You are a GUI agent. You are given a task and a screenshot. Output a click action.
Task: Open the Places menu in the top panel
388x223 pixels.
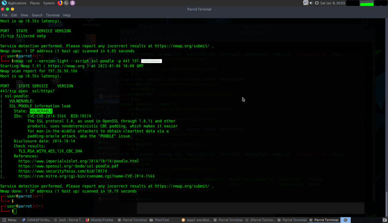[35, 3]
